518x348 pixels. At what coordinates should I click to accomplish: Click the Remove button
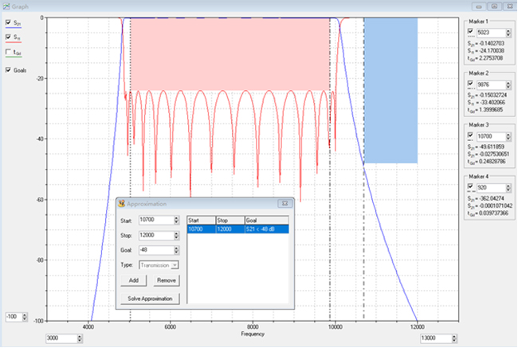(166, 281)
